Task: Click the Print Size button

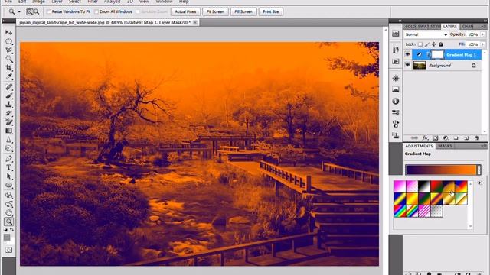Action: [270, 12]
